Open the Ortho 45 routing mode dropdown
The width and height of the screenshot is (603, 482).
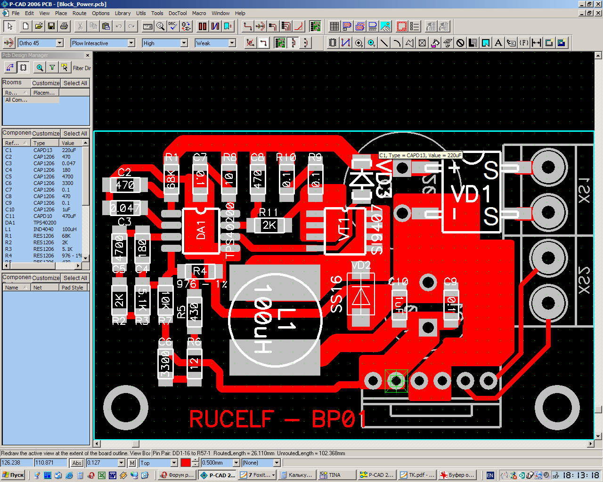tap(60, 43)
